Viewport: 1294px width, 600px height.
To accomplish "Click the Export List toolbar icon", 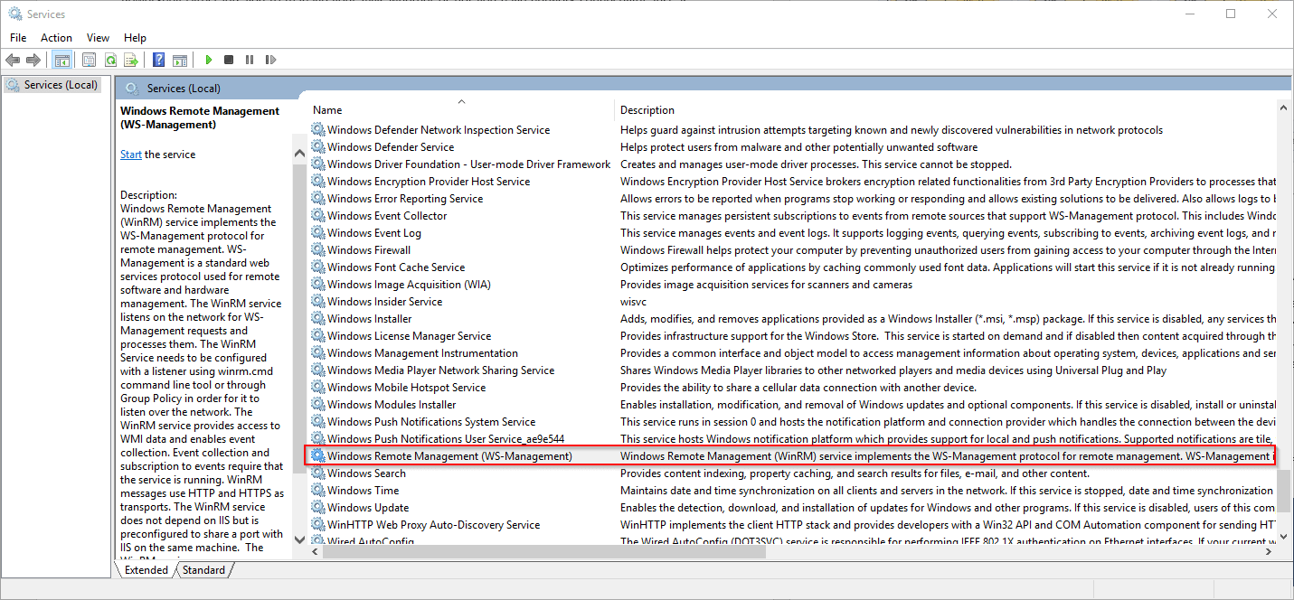I will 131,60.
